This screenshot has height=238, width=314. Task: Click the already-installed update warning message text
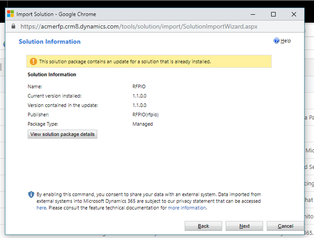125,62
